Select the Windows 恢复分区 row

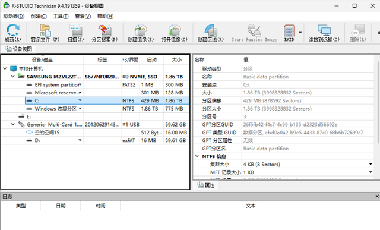[x=95, y=108]
